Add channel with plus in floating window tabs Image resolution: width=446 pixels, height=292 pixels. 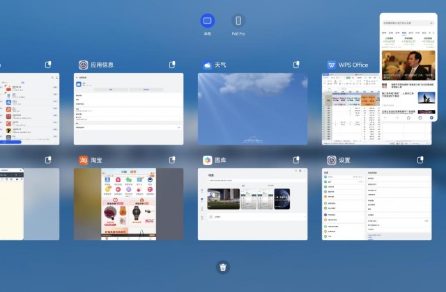point(433,33)
